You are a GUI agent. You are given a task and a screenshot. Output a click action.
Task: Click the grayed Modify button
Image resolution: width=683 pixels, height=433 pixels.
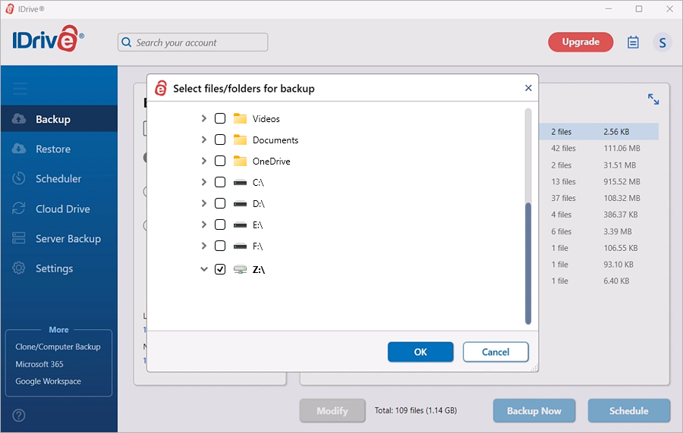tap(332, 411)
